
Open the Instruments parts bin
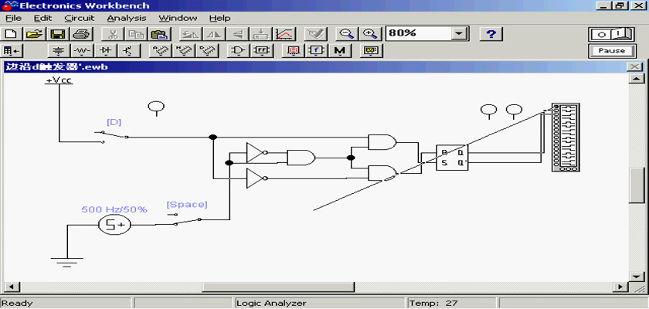pos(371,51)
